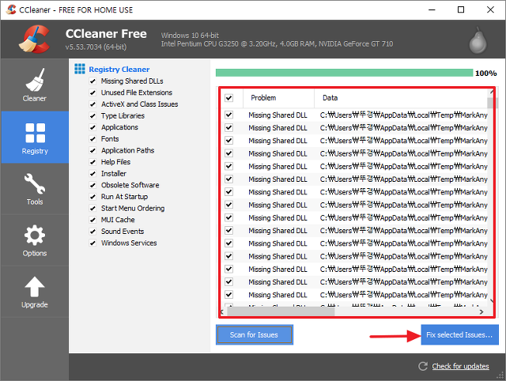
Task: Click the green scan progress bar
Action: click(x=344, y=73)
